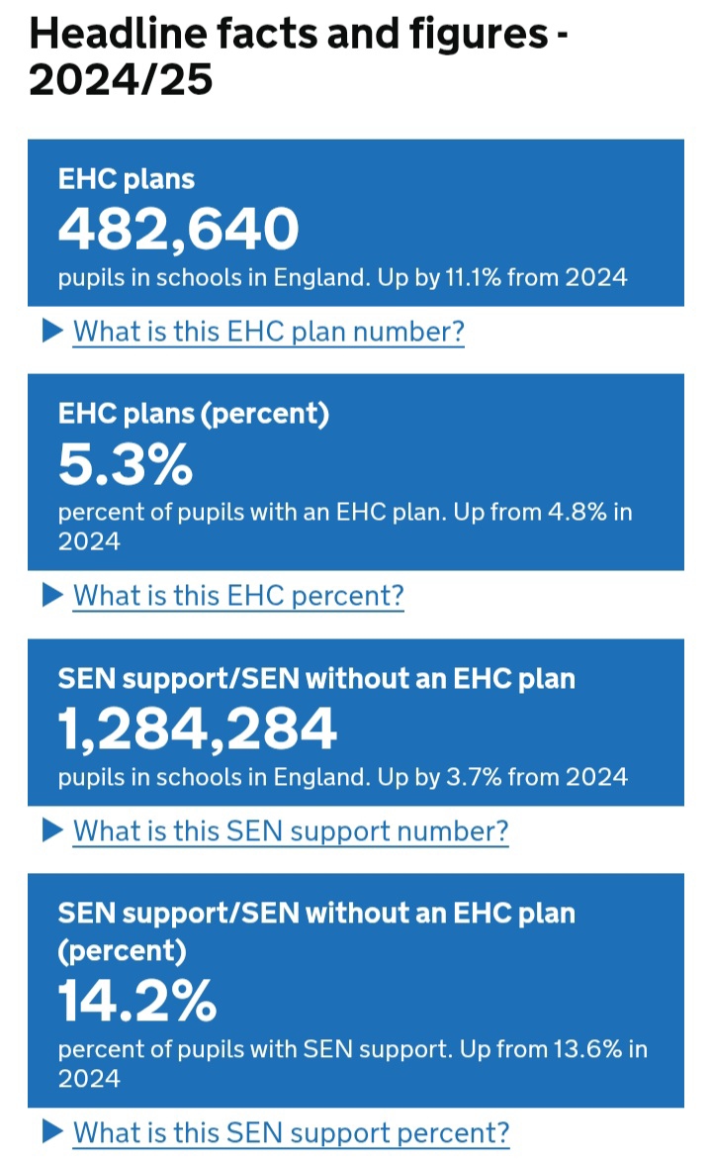
Task: Expand 'What is this EHC plan number?' arrow
Action: tap(53, 332)
